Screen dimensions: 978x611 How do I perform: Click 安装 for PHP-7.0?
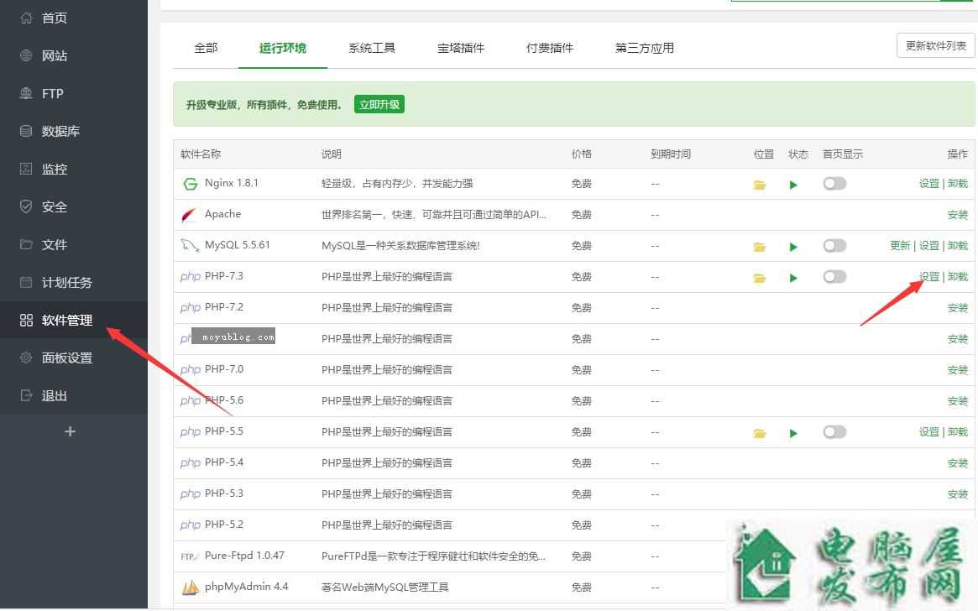957,370
